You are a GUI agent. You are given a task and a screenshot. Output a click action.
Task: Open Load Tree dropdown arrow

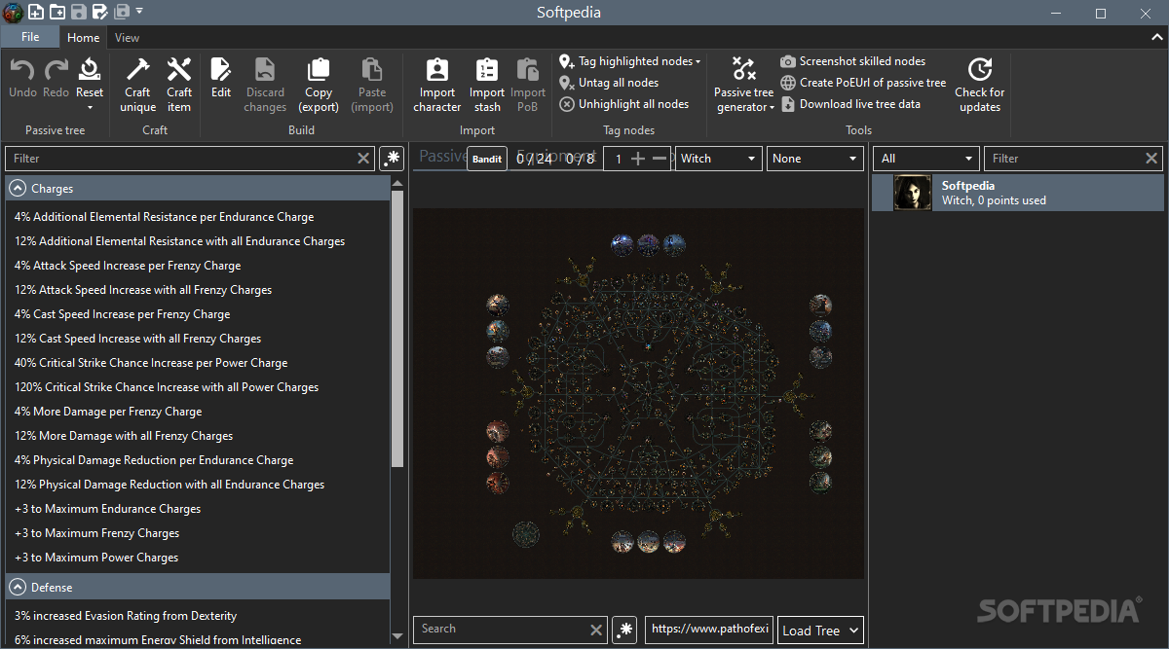(x=854, y=631)
